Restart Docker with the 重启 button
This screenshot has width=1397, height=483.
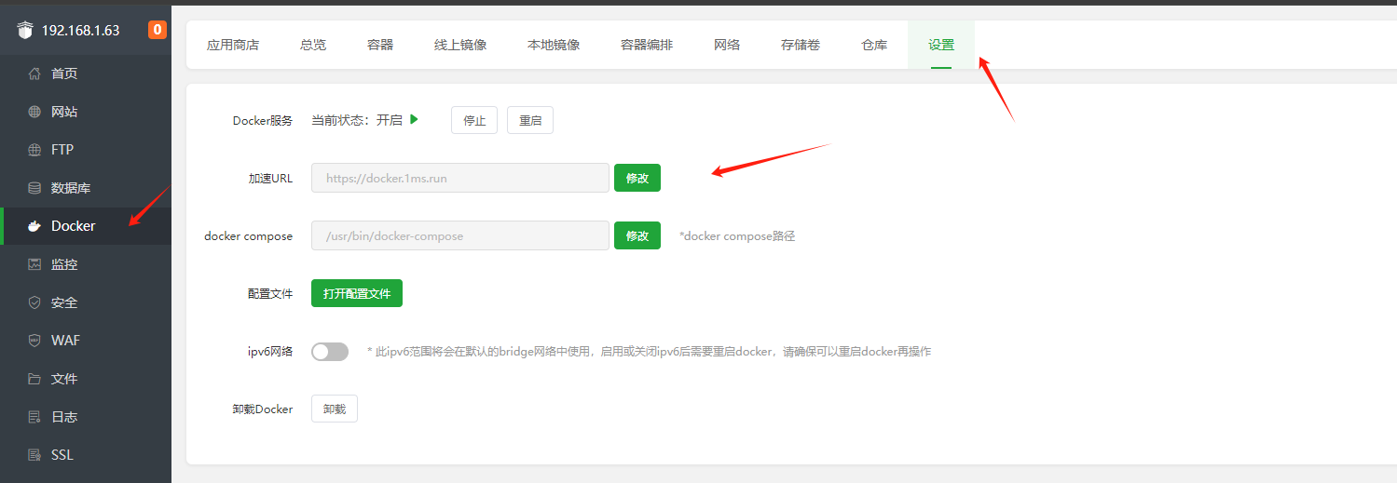click(x=530, y=121)
